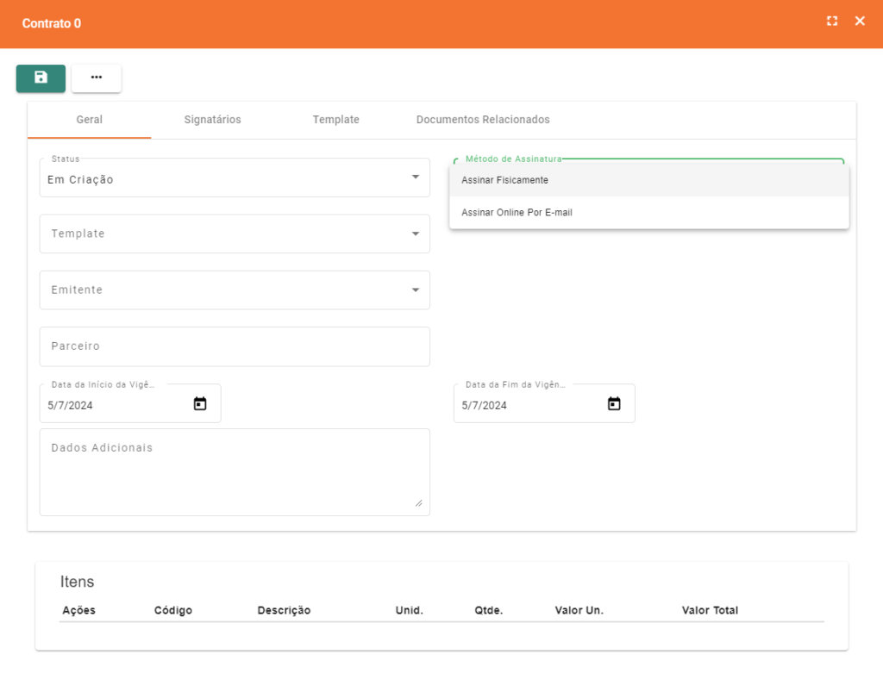Screen dimensions: 883x698
Task: Focus the Dados Adicionais text area
Action: pyautogui.click(x=234, y=472)
